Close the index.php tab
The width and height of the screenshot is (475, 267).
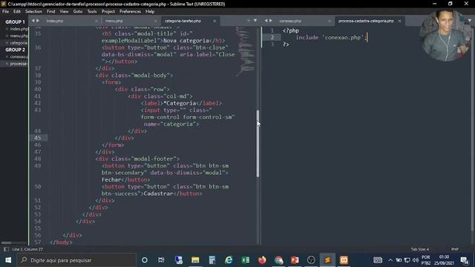(x=96, y=21)
